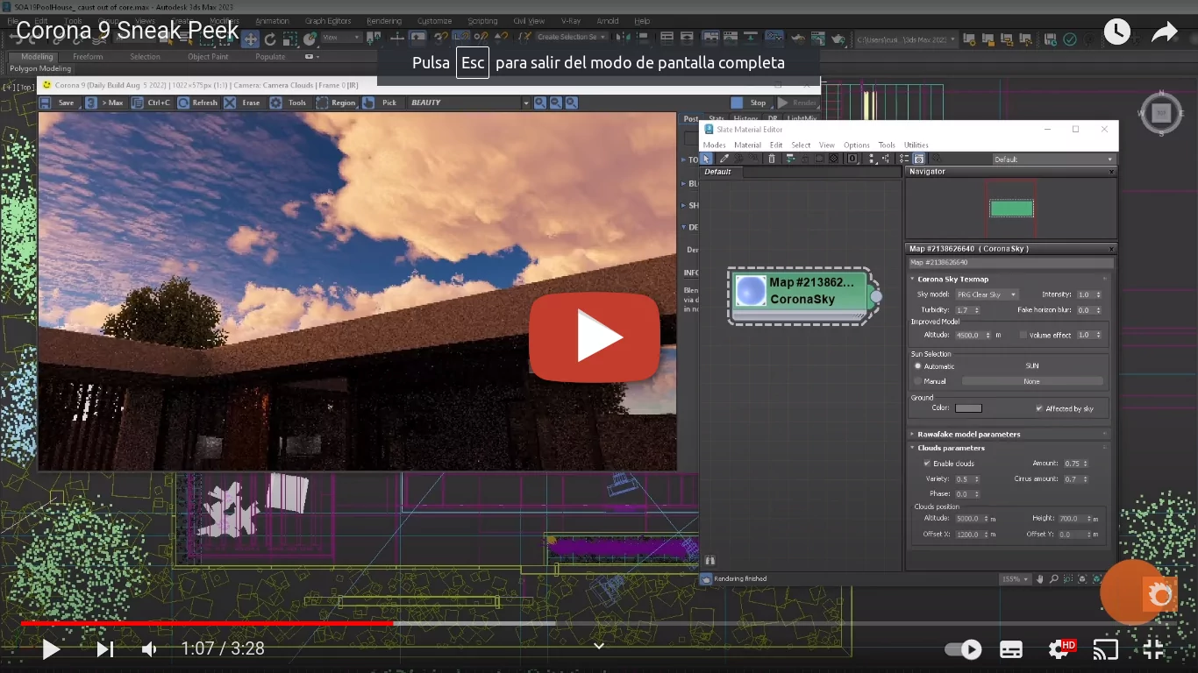This screenshot has width=1198, height=673.
Task: Toggle subtitles icon in YouTube player
Action: click(x=1011, y=649)
